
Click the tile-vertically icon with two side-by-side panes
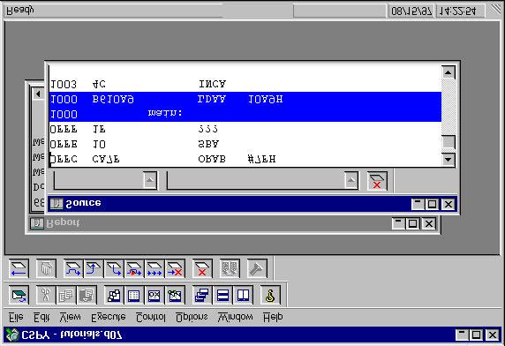[243, 295]
